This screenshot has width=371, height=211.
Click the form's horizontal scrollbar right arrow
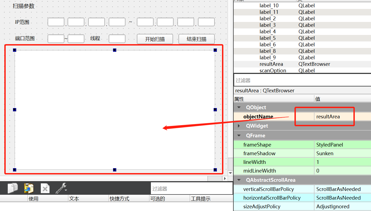pos(225,178)
